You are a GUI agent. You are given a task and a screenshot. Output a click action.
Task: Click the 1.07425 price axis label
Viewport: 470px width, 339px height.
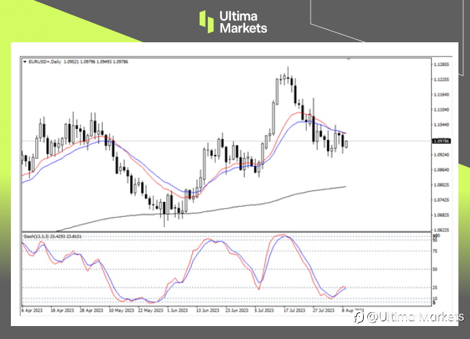tap(441, 200)
